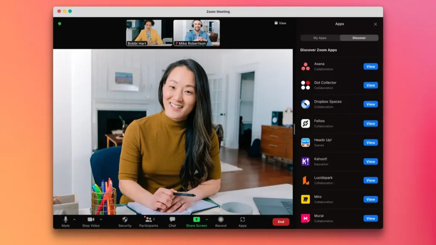This screenshot has height=245, width=436.
Task: Click the green encryption shield icon
Action: 60,23
